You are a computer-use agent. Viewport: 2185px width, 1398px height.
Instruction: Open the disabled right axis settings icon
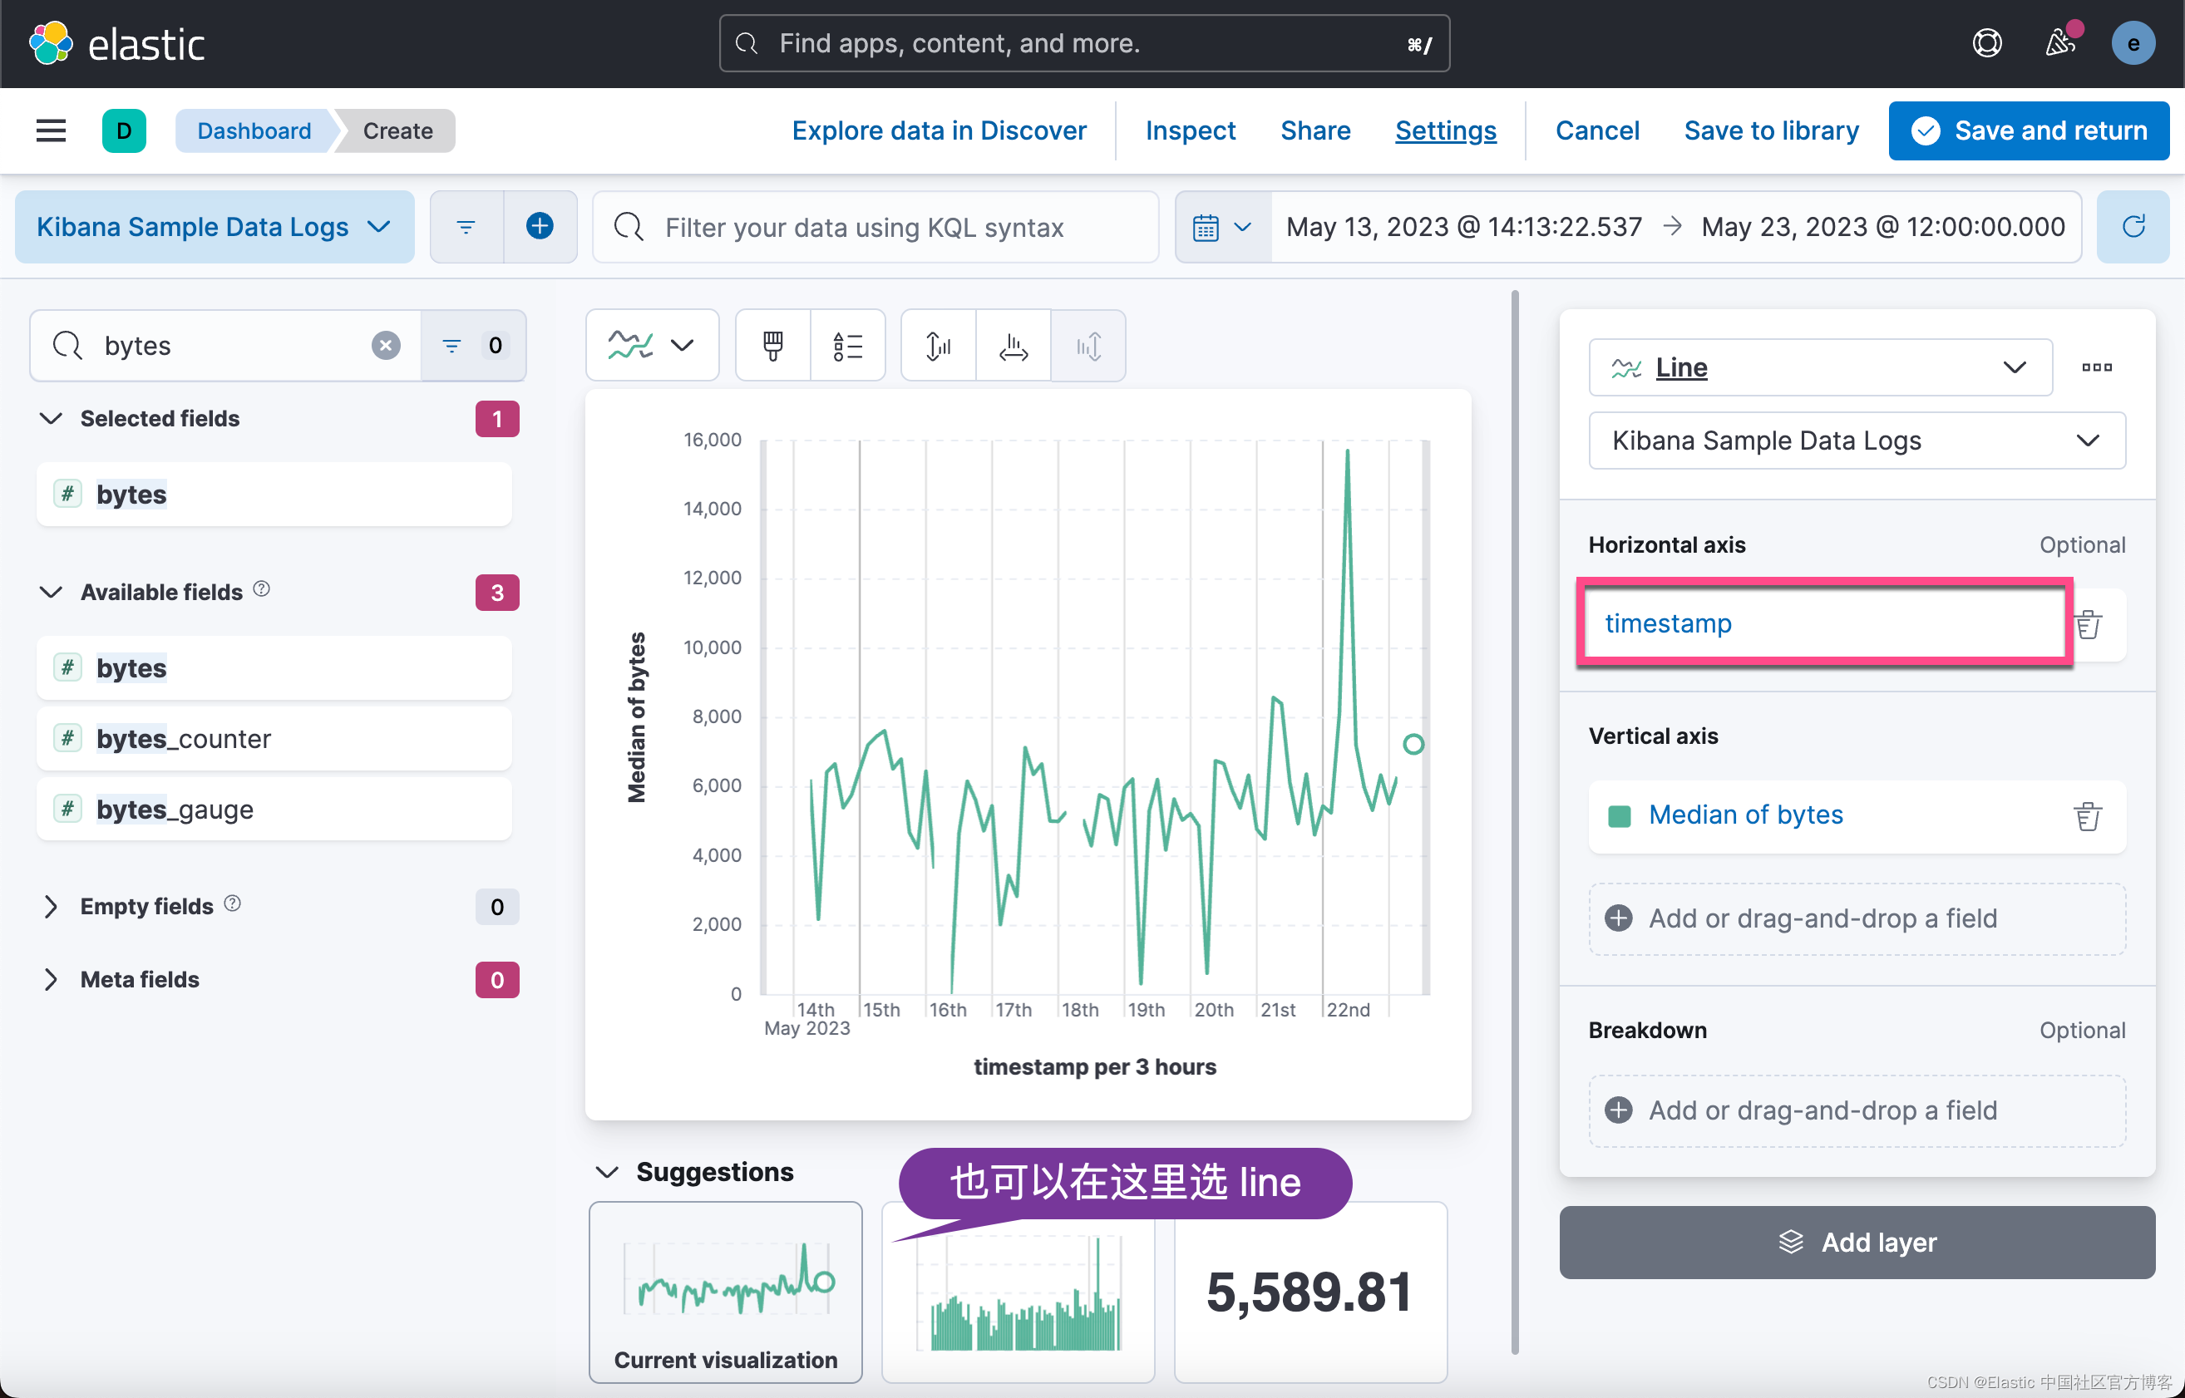point(1088,345)
